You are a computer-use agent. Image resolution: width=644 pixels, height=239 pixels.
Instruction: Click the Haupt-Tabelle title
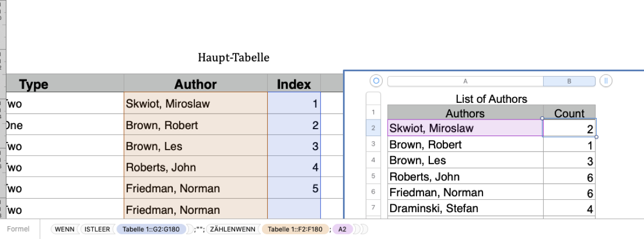(x=233, y=57)
